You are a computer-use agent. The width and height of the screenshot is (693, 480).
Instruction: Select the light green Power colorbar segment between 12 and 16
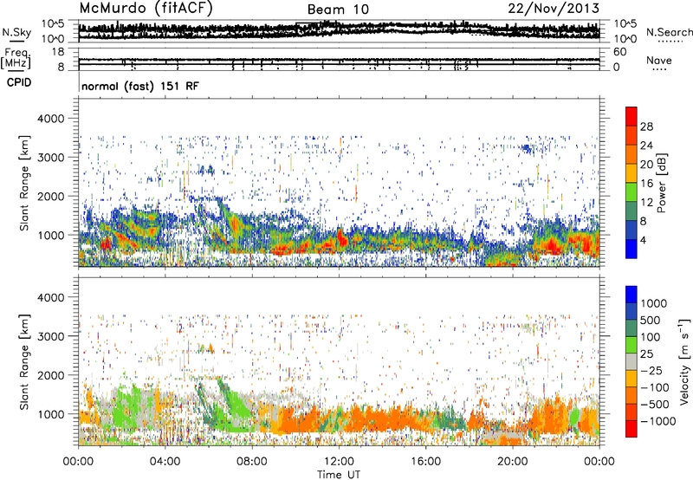coord(631,191)
